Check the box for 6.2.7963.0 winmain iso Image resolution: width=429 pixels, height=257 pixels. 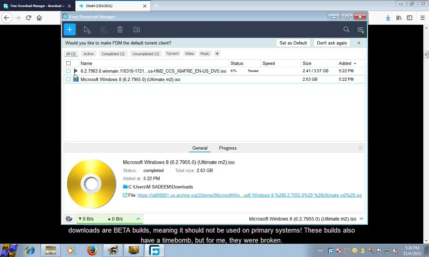68,71
